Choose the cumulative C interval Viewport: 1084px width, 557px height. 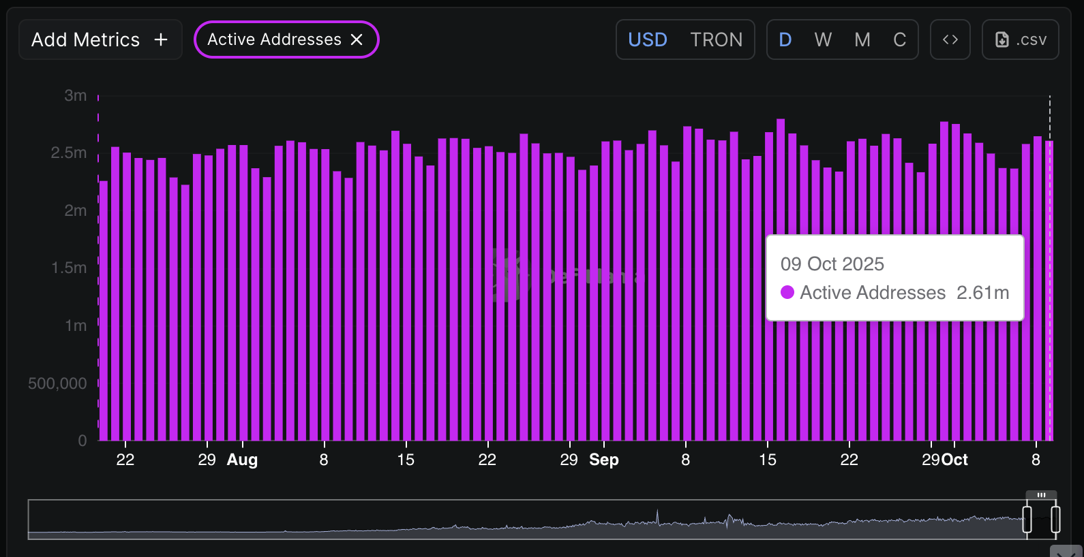(x=899, y=40)
